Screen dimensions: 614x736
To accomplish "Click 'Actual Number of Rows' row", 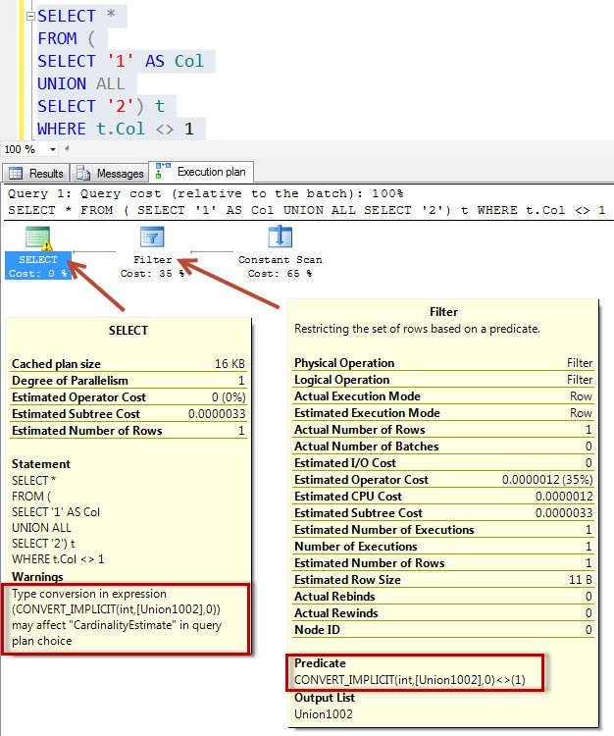I will click(x=443, y=430).
